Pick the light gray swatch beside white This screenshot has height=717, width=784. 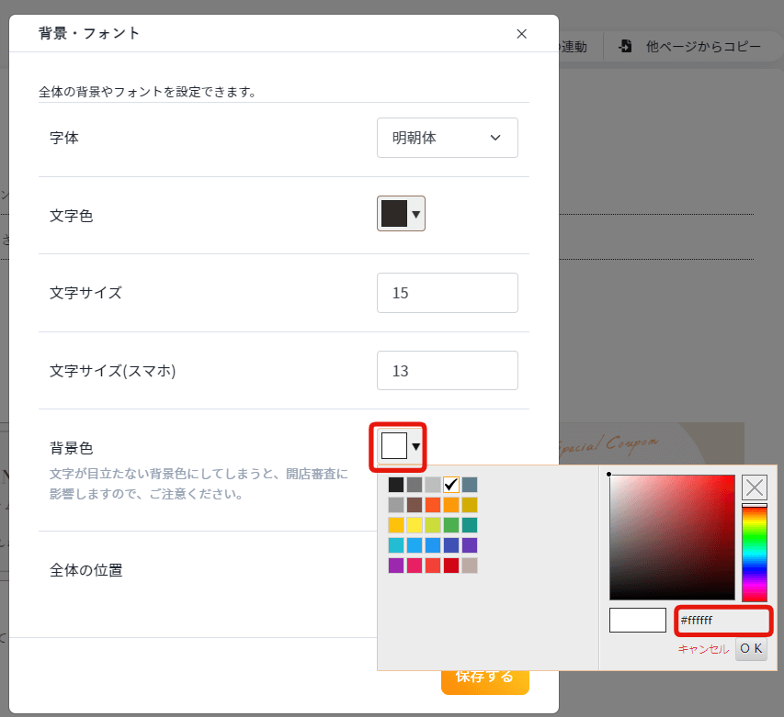click(x=433, y=485)
